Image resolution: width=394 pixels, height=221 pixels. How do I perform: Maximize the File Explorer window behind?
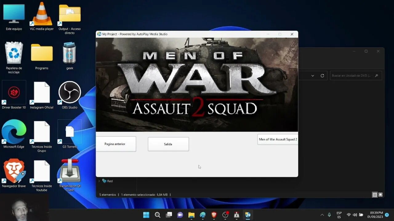pos(366,51)
